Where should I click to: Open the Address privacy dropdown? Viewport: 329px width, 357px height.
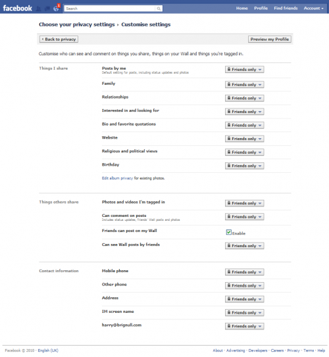pos(245,299)
